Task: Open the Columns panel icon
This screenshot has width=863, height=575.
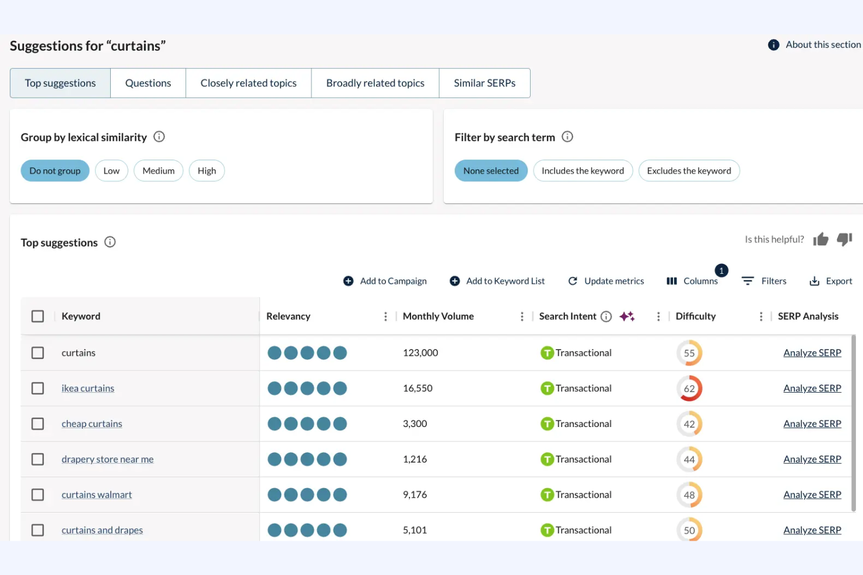Action: tap(671, 281)
